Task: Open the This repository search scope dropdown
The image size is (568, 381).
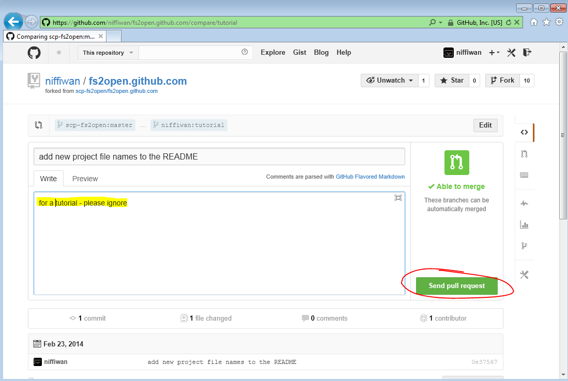Action: (108, 53)
